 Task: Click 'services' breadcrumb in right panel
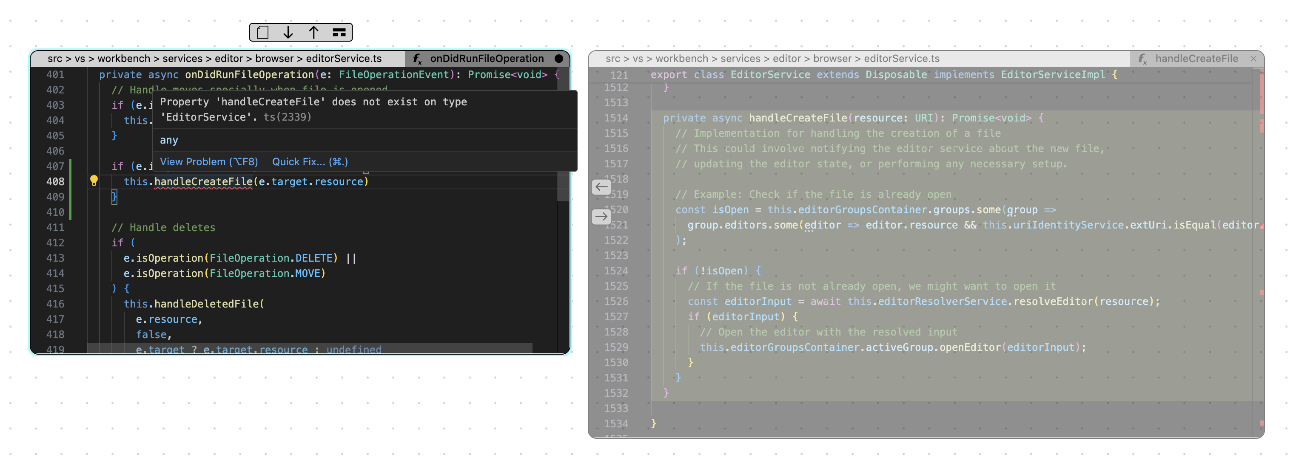740,59
